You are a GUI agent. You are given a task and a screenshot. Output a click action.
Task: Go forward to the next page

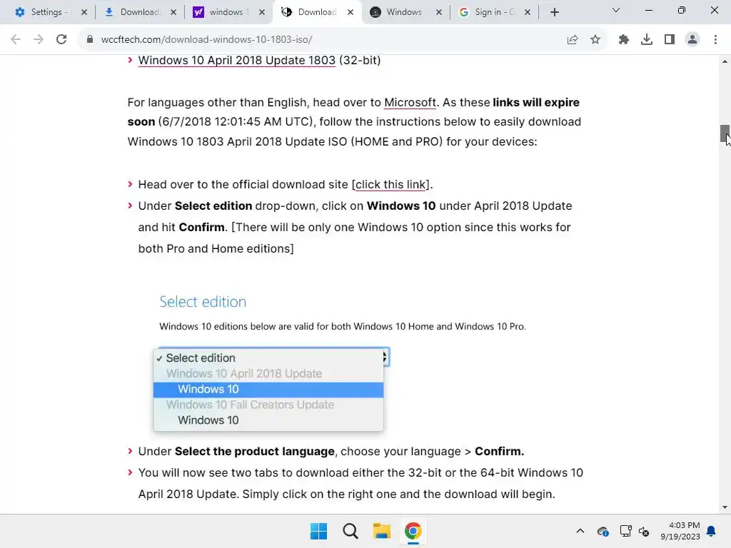click(39, 40)
